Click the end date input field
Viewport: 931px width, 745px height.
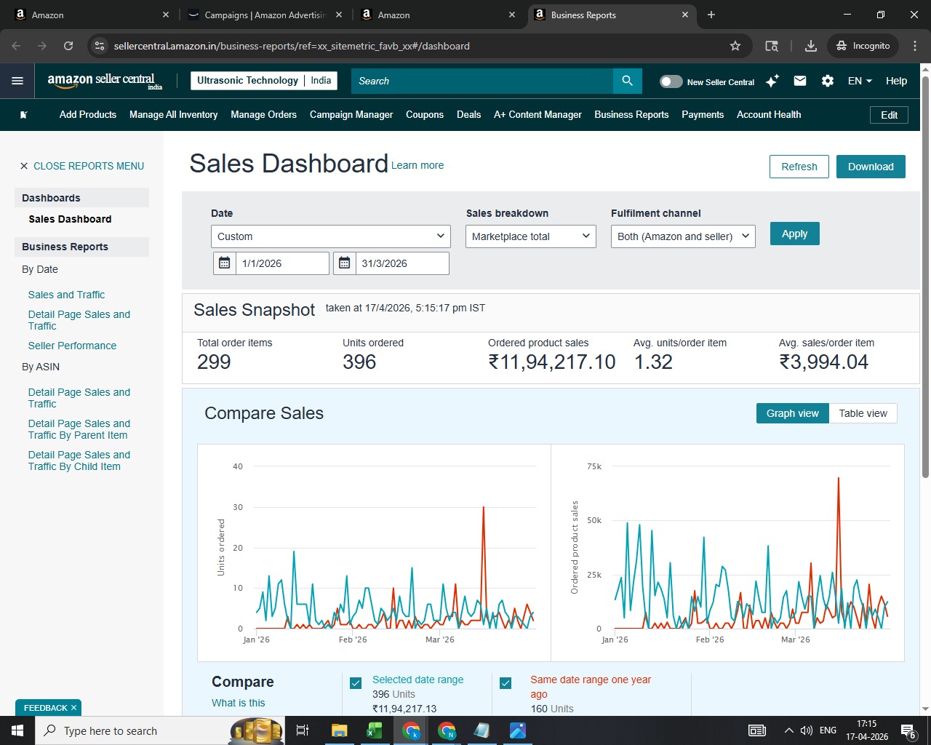pos(402,263)
